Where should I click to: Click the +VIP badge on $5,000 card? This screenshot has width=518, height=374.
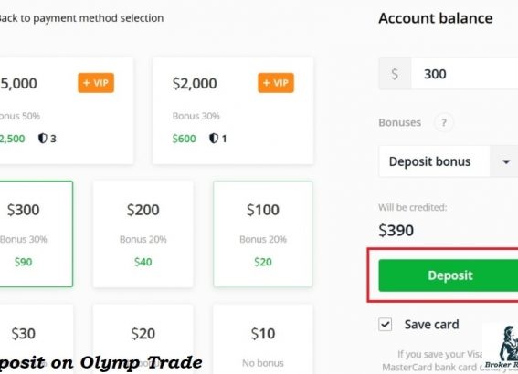(x=96, y=83)
